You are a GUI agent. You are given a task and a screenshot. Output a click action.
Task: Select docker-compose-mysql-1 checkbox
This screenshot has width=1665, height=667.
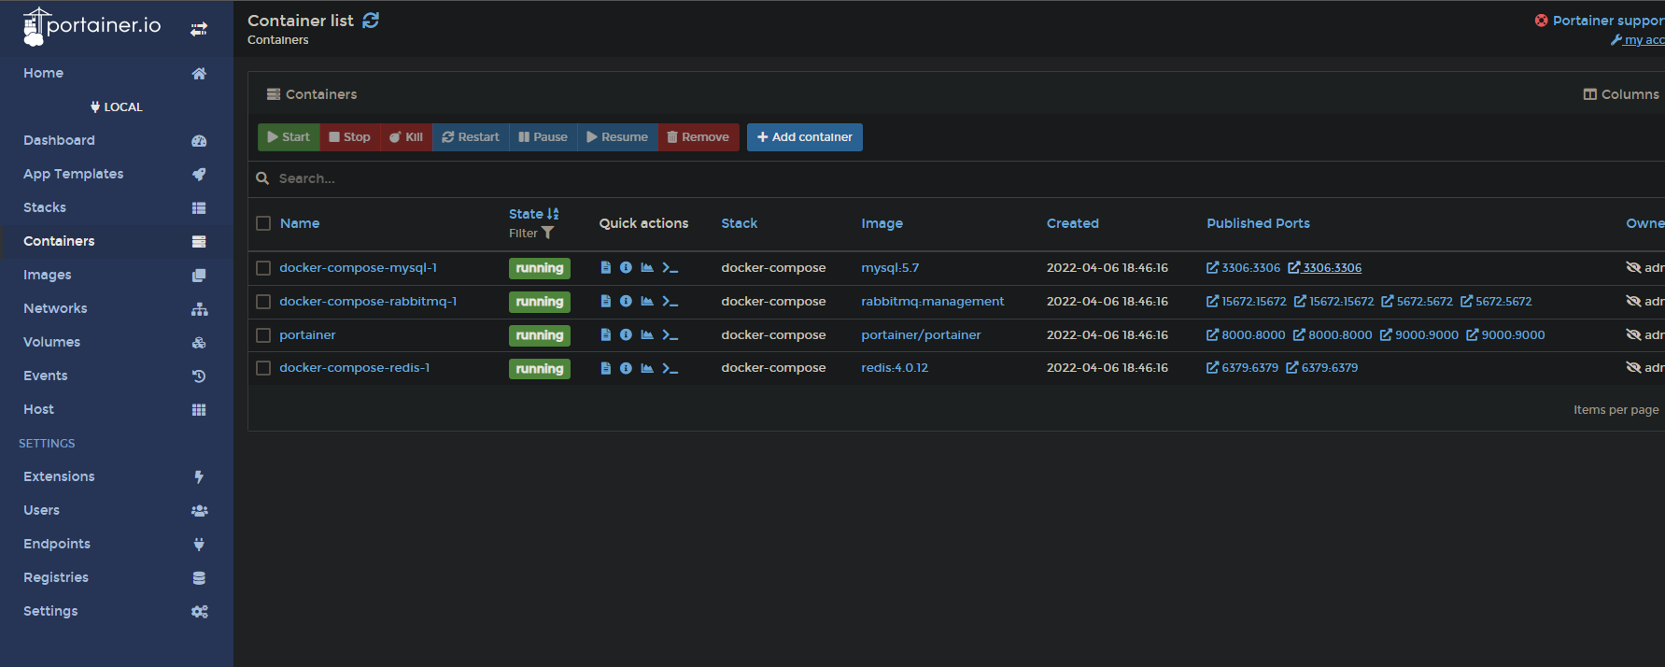[263, 268]
